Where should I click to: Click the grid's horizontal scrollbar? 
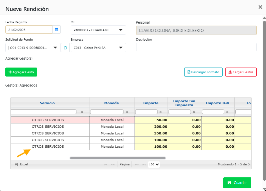click(x=117, y=158)
